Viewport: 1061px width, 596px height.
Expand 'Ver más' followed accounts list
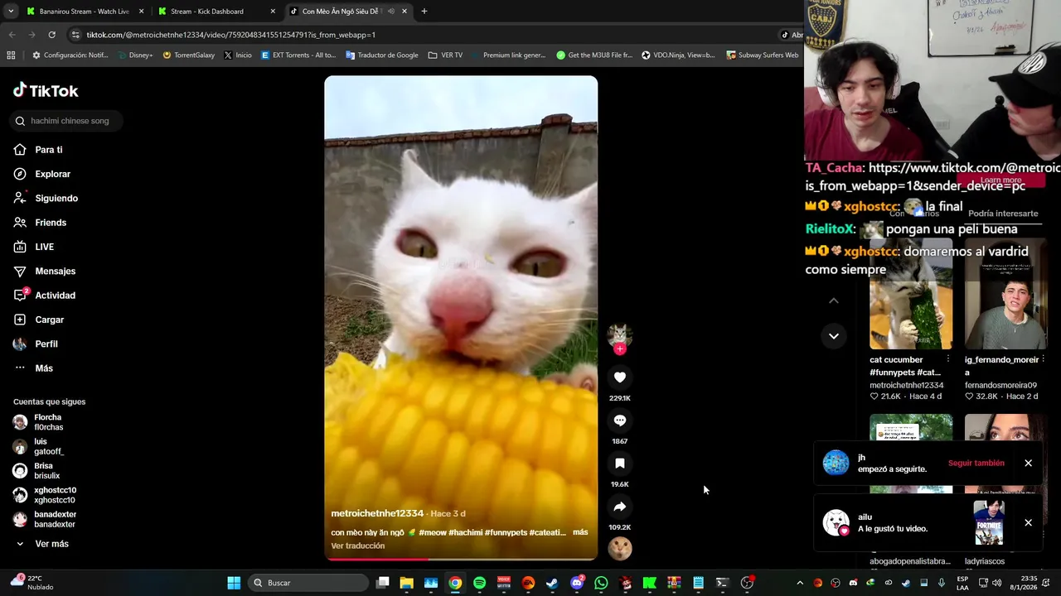pyautogui.click(x=41, y=544)
